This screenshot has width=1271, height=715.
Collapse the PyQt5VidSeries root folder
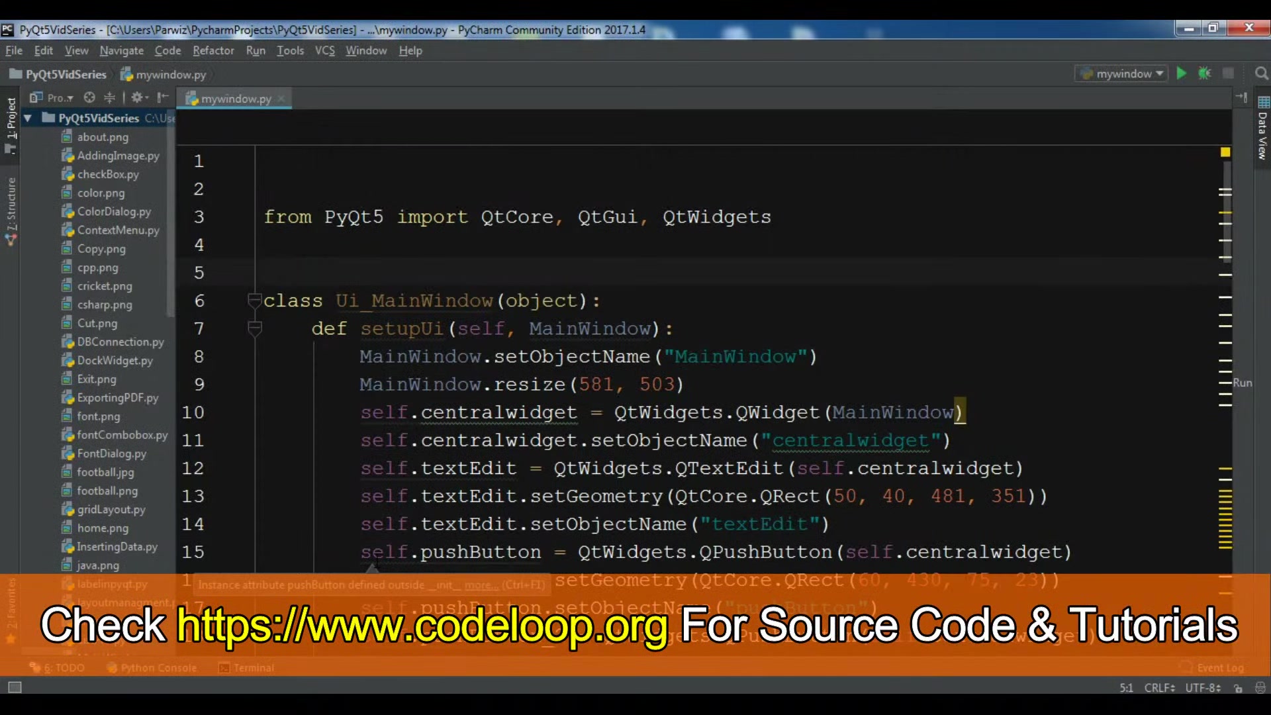[x=28, y=119]
